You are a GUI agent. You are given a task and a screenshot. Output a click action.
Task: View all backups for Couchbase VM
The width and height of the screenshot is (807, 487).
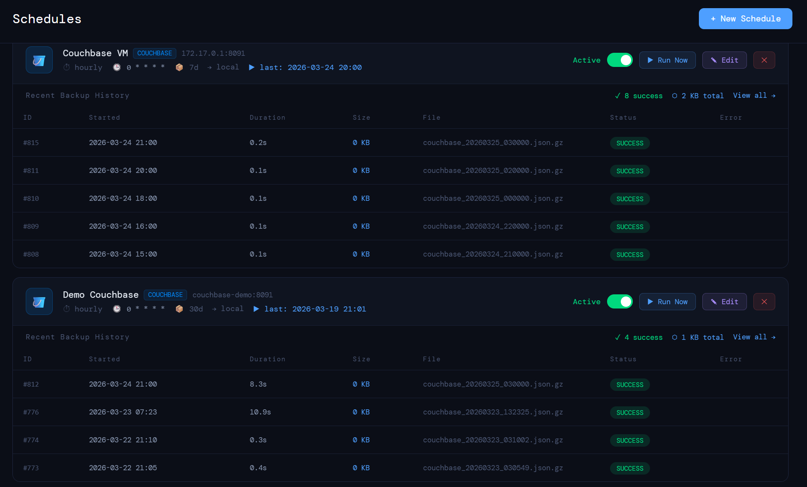tap(754, 96)
